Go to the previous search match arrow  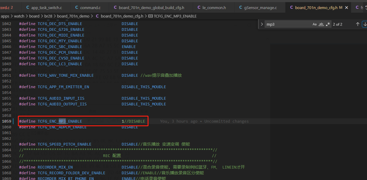[x=358, y=24]
